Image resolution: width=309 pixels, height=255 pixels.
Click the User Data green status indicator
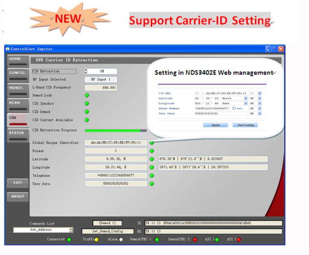coord(152,184)
